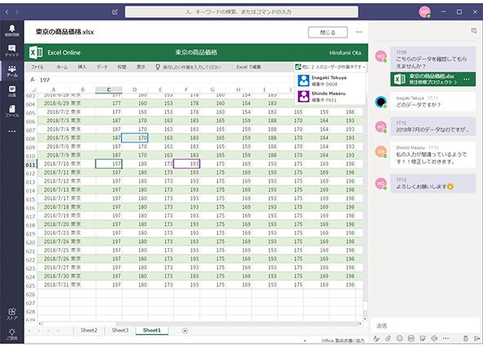483x347 pixels.
Task: Open the attached 東京の商品価格.xlsx file card
Action: point(433,79)
